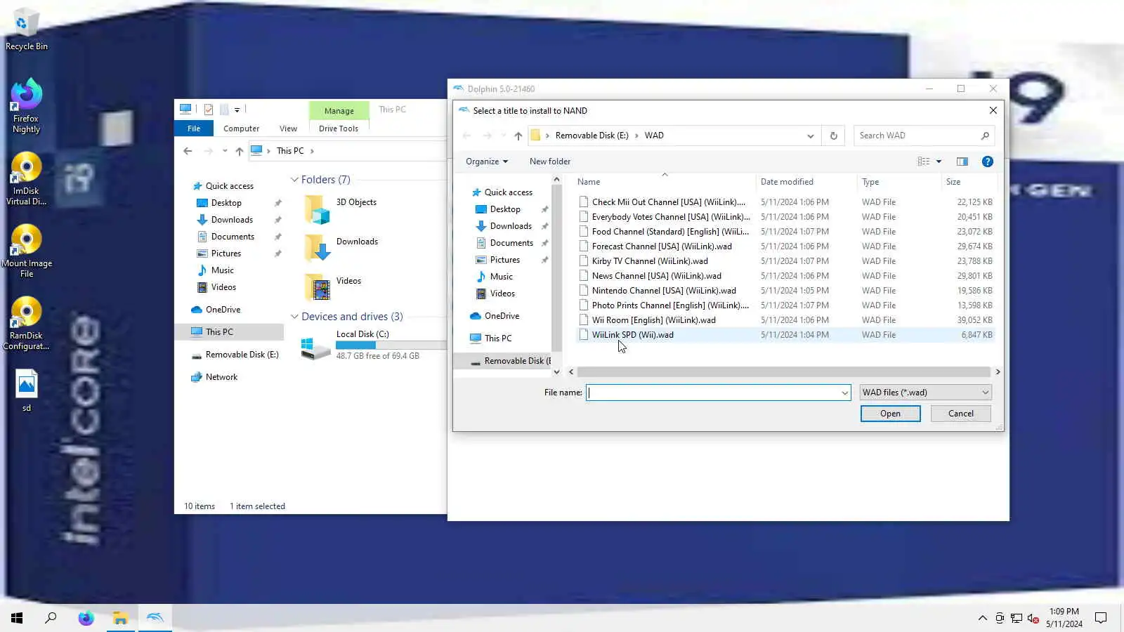Launch Firefox Nightly from the desktop
Screen dimensions: 1124x632
[x=26, y=105]
